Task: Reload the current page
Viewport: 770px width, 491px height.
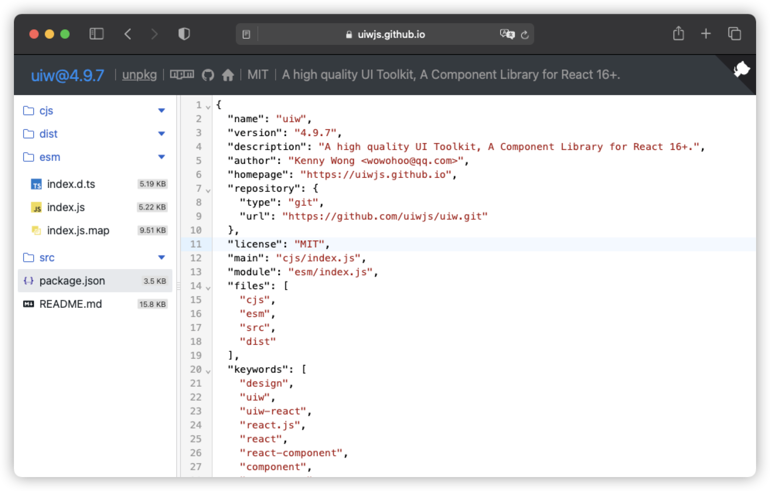Action: pos(525,35)
